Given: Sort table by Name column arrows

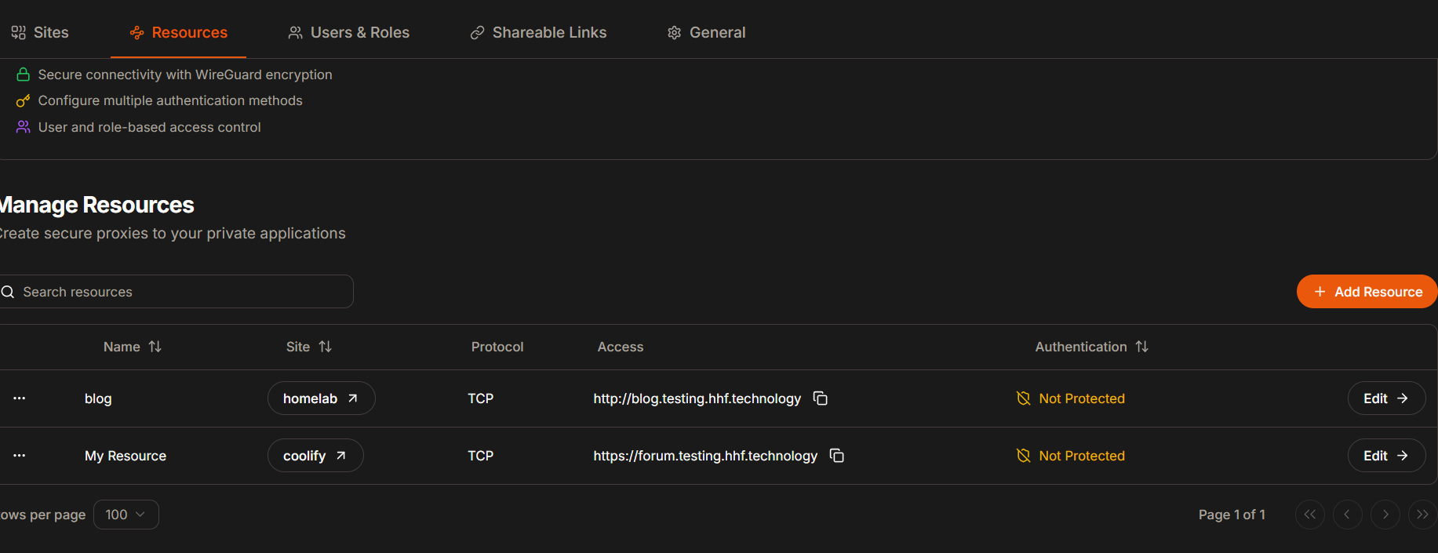Looking at the screenshot, I should point(155,347).
